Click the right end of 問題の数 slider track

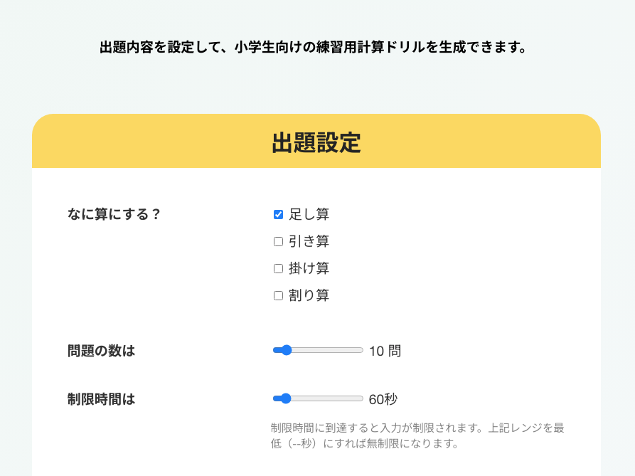(361, 350)
